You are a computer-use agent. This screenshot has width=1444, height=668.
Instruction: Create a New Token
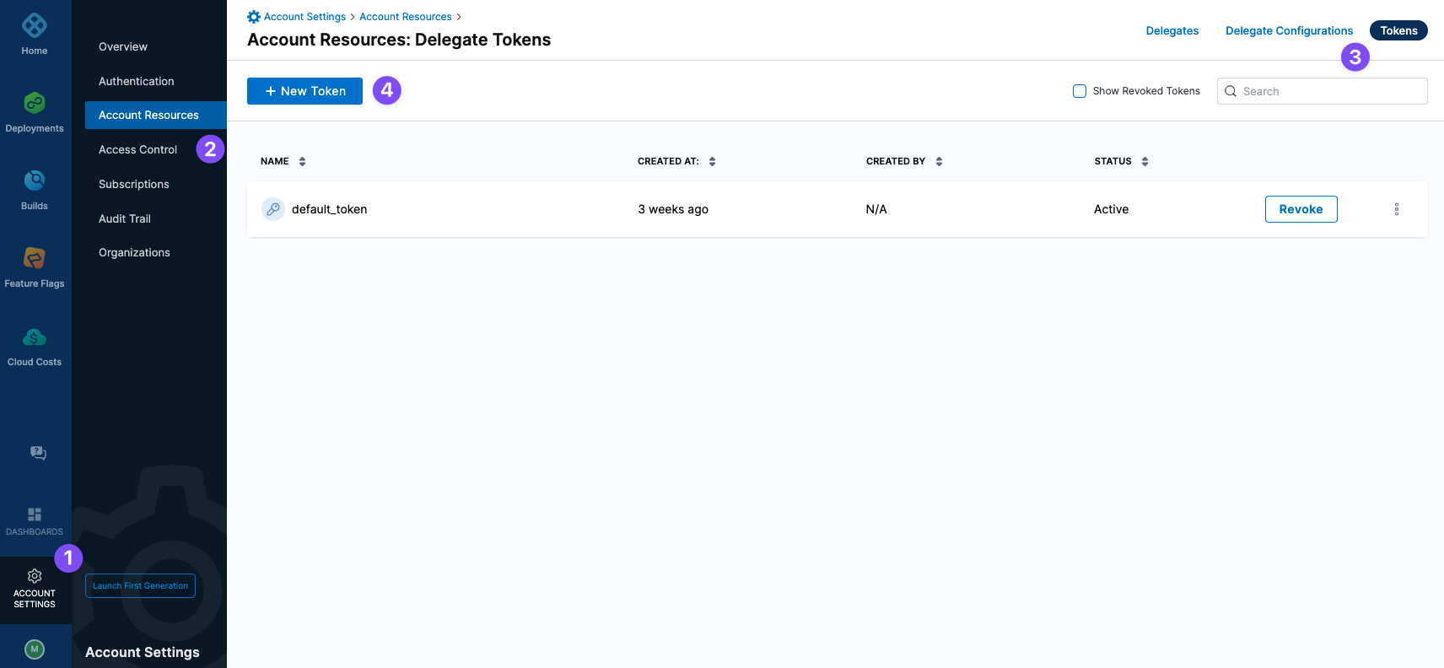tap(304, 91)
